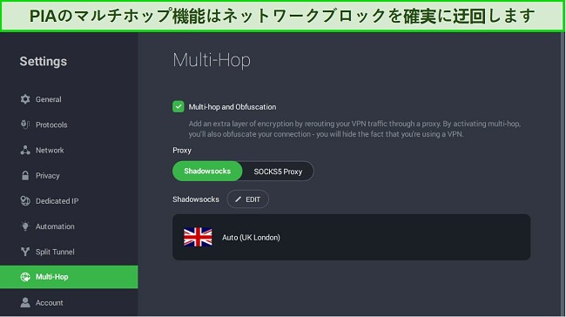This screenshot has height=317, width=566.
Task: Select the Shadowsocks proxy option
Action: point(207,172)
